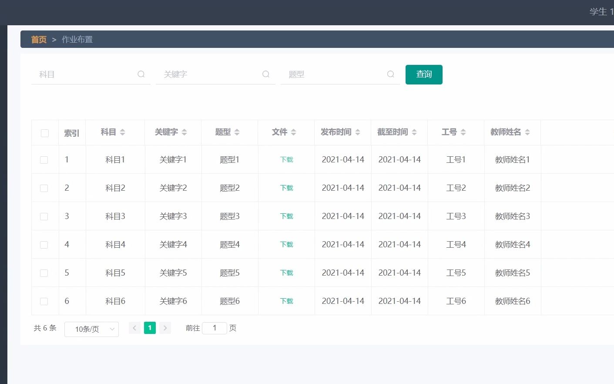Check the checkbox for row 1 (科目1)
This screenshot has width=614, height=384.
coord(44,159)
